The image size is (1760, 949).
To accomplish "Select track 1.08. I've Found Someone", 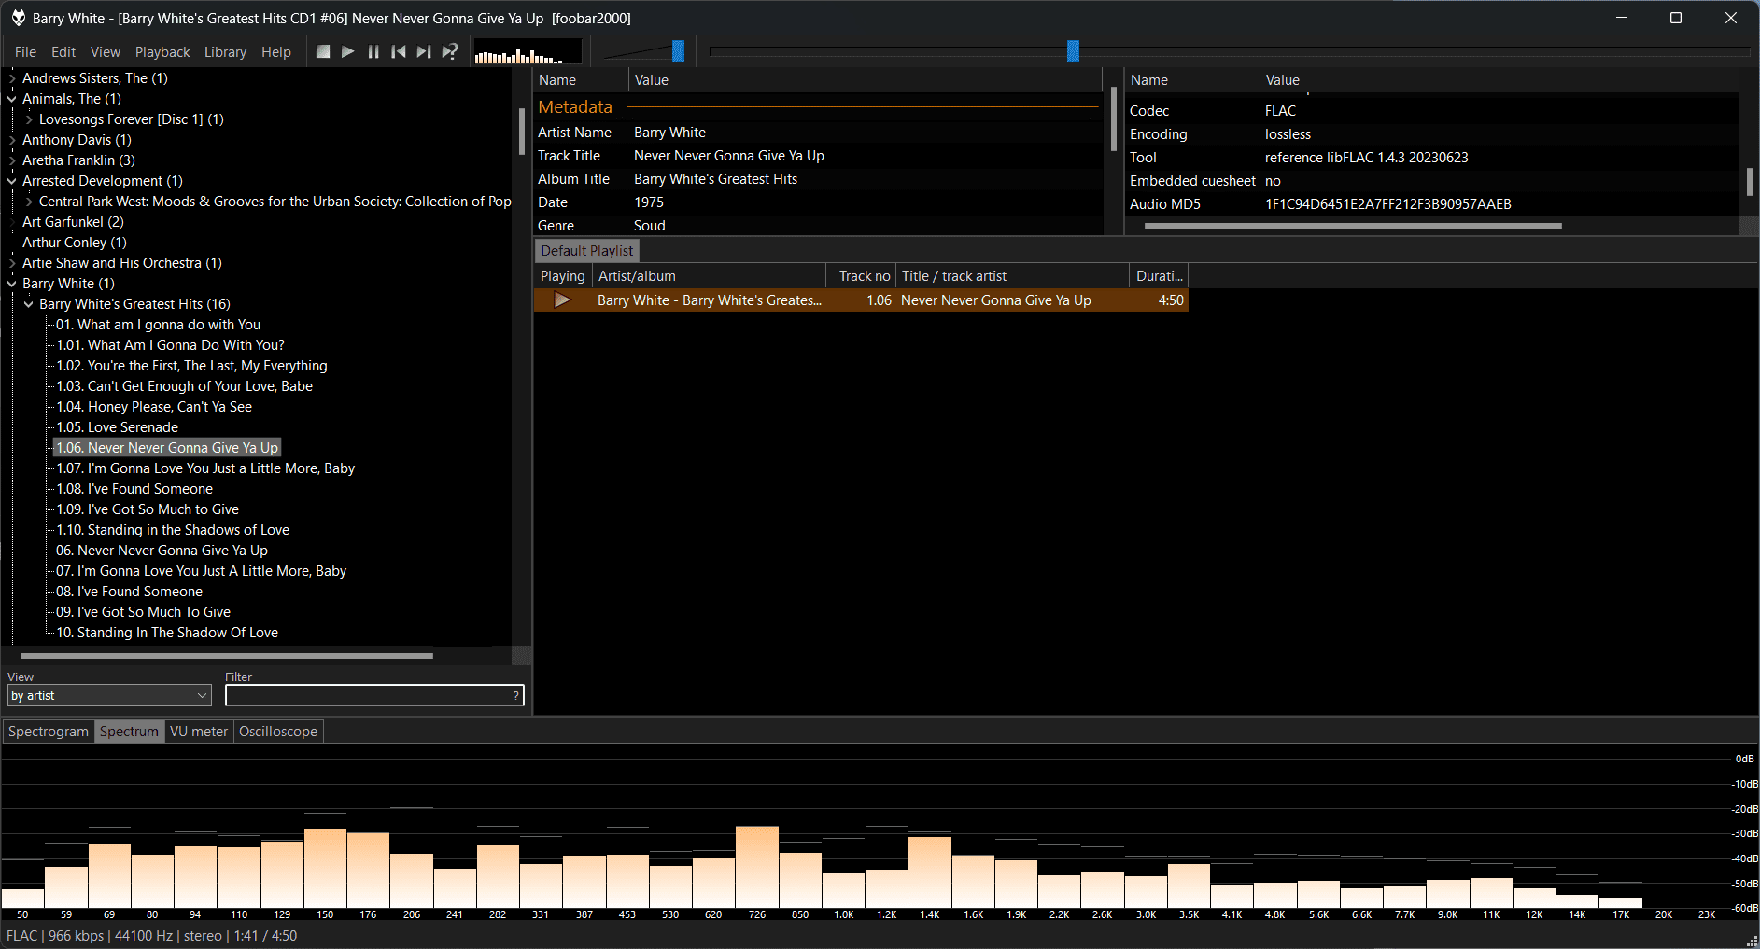I will coord(134,489).
